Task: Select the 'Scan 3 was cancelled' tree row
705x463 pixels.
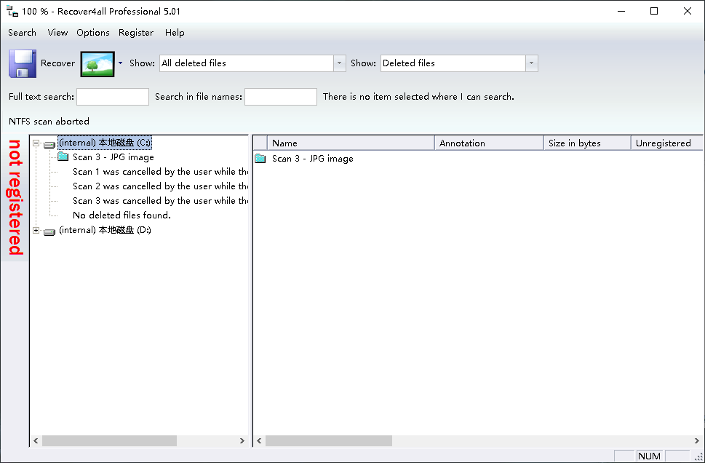Action: (x=160, y=201)
